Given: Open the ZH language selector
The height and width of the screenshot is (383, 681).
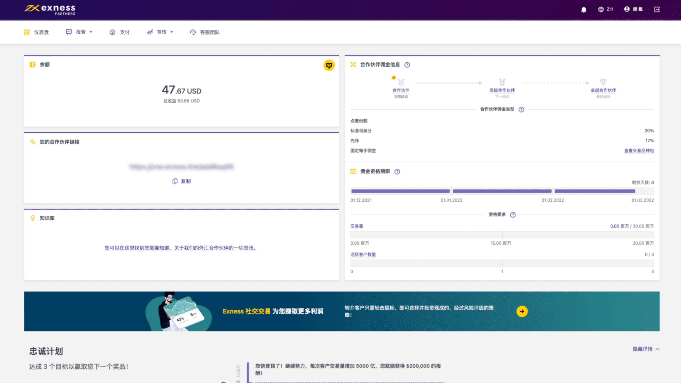Looking at the screenshot, I should point(605,9).
